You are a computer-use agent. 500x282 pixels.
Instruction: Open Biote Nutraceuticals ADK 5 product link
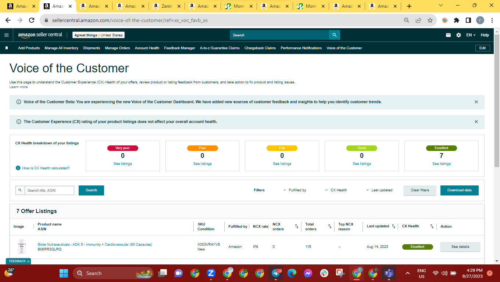coord(95,245)
